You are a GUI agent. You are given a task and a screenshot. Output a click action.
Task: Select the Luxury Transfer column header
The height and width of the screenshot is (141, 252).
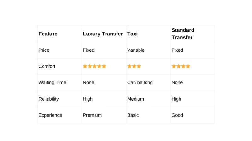coord(103,34)
